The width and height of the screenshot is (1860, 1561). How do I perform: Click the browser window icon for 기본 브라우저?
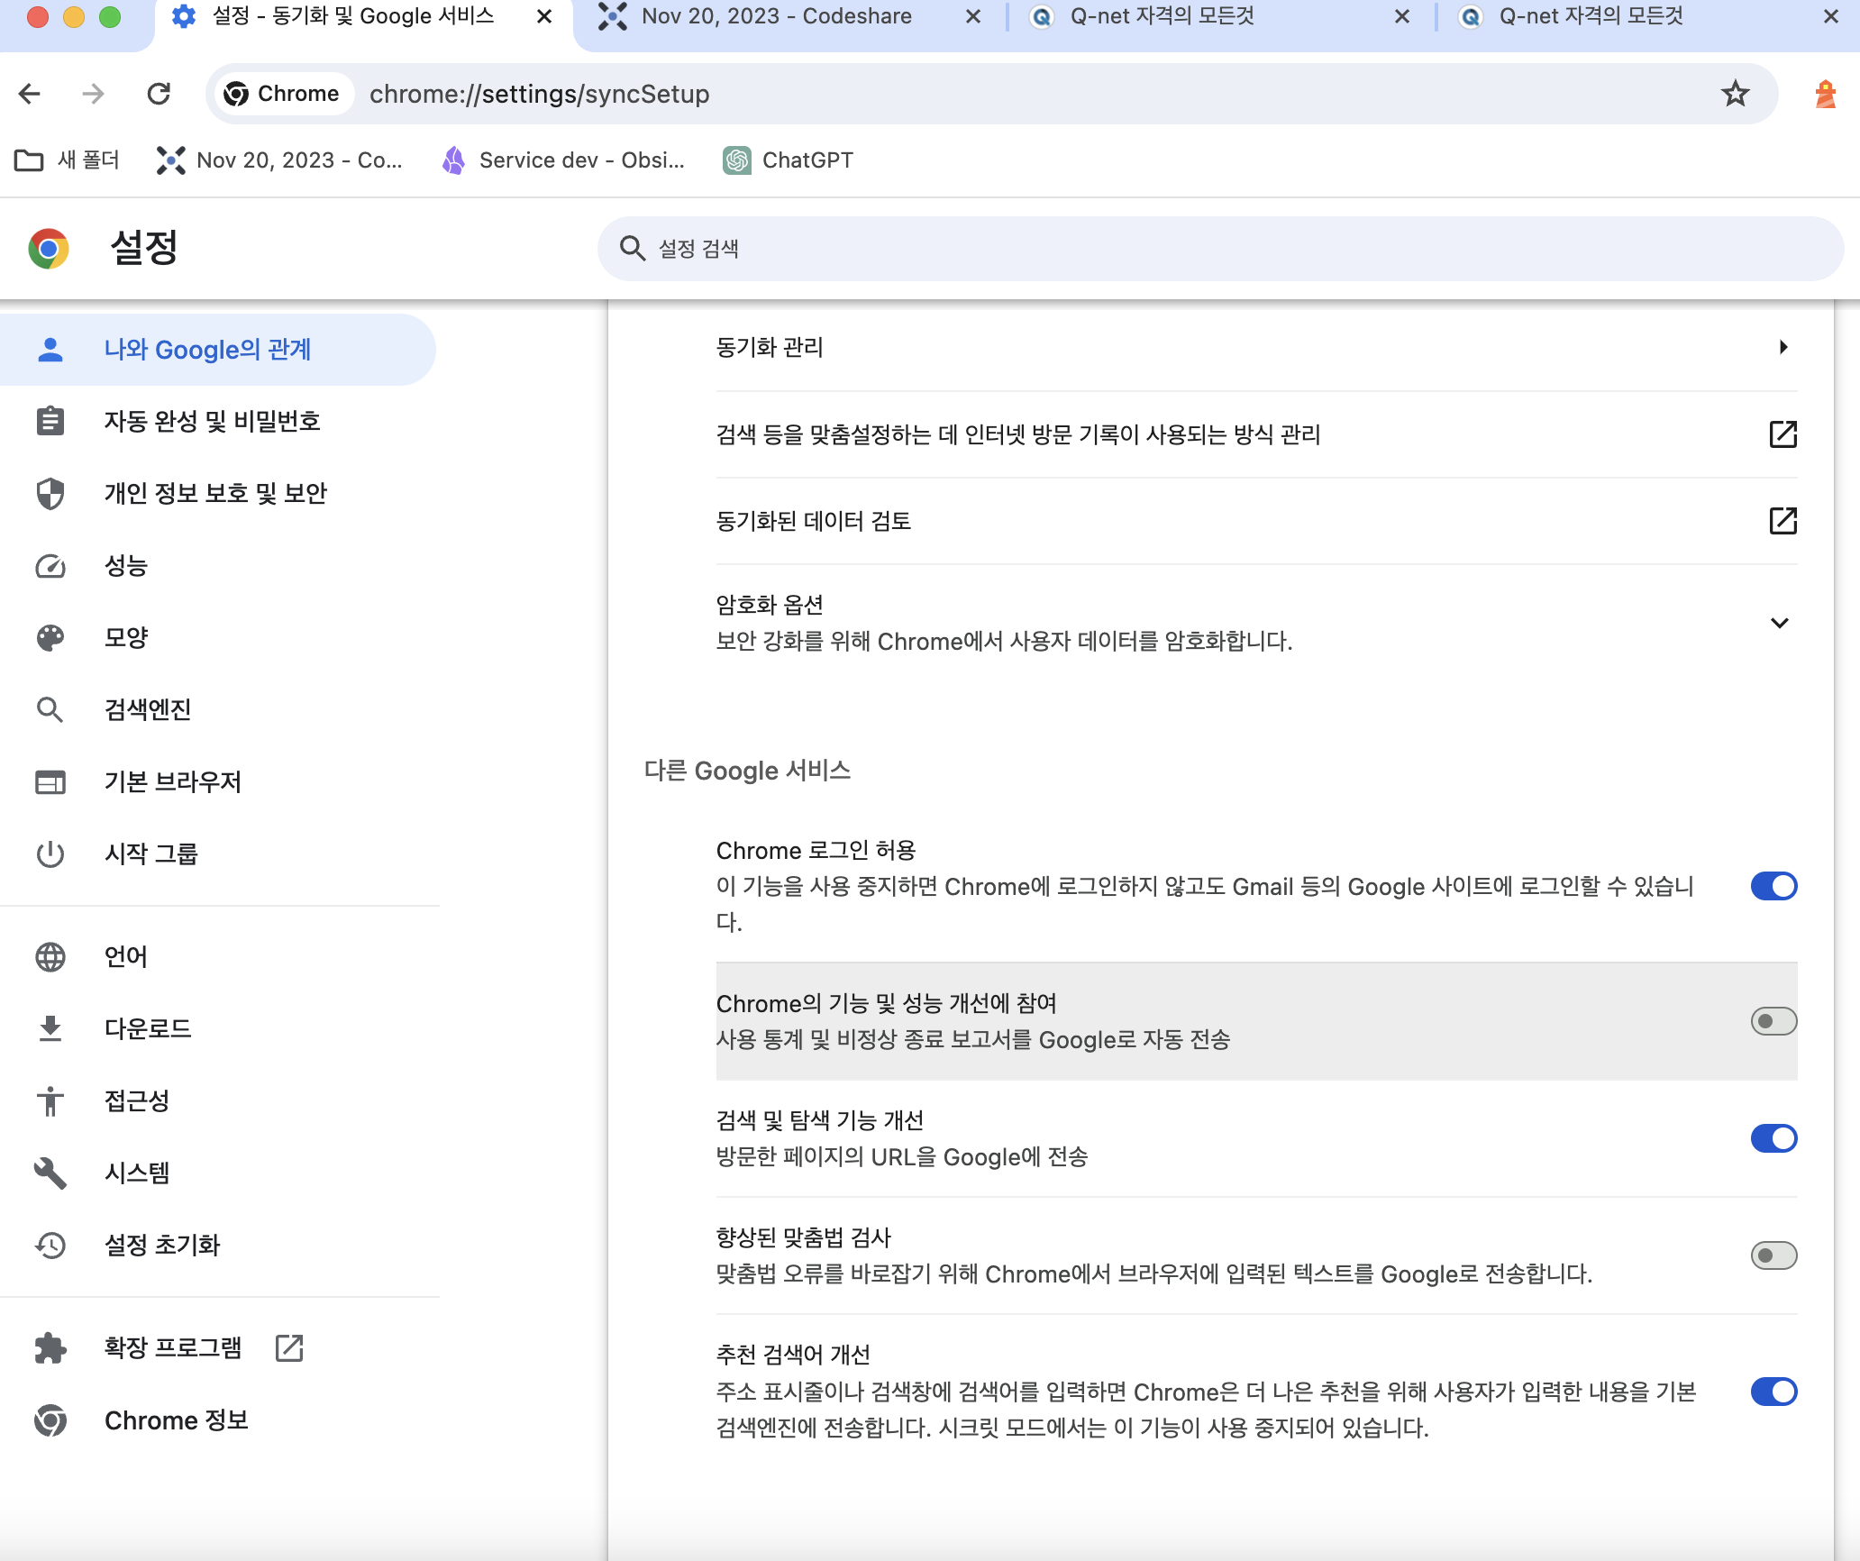click(x=50, y=781)
